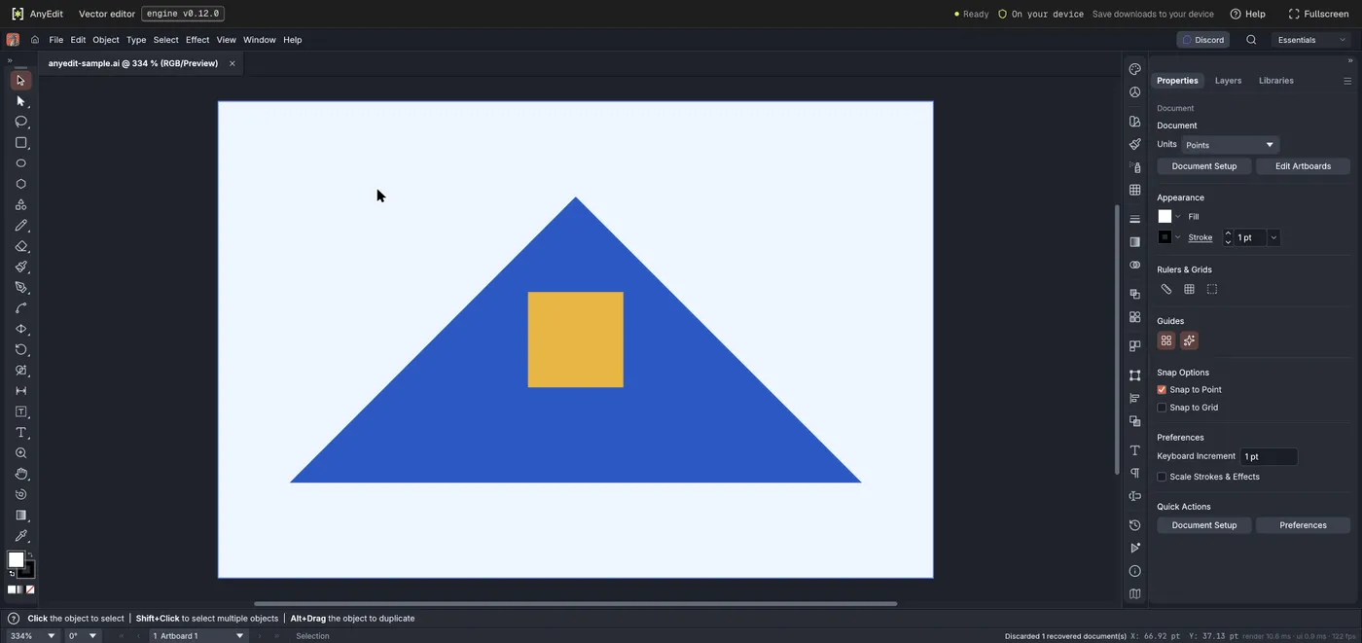Select the Zoom magnifier tool

[20, 453]
